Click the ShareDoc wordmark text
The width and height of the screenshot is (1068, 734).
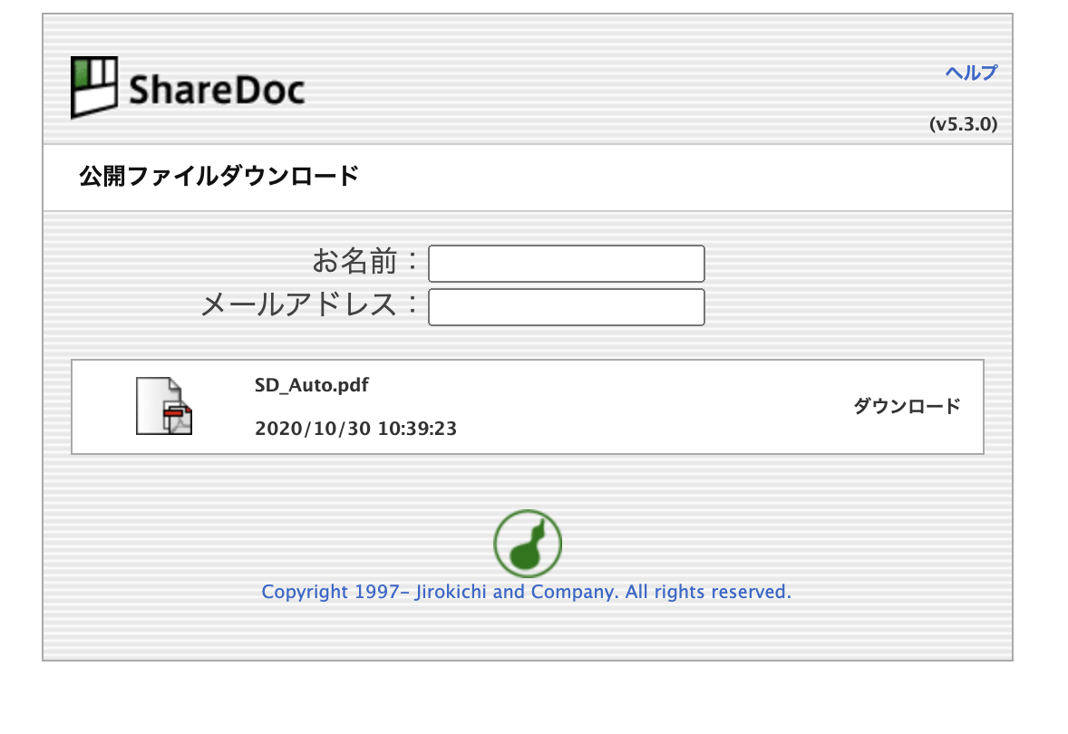(x=216, y=91)
